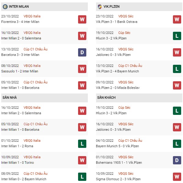Select the SÂN KHÁCH section header
Screen dimensions: 183x183
tap(139, 98)
